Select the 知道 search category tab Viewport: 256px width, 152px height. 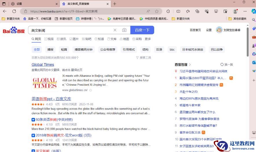(99, 39)
